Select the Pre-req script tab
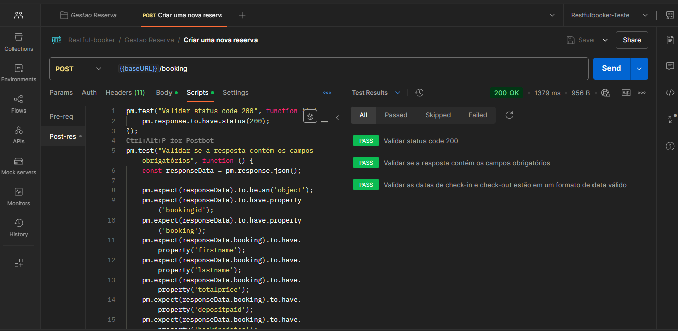Viewport: 678px width, 331px height. 61,117
